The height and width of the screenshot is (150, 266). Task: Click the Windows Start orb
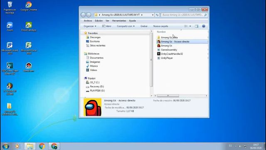point(6,146)
